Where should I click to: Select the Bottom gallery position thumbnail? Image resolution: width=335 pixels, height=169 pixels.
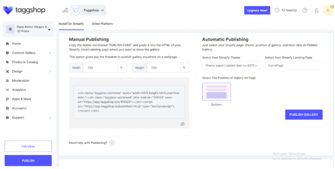click(x=216, y=92)
